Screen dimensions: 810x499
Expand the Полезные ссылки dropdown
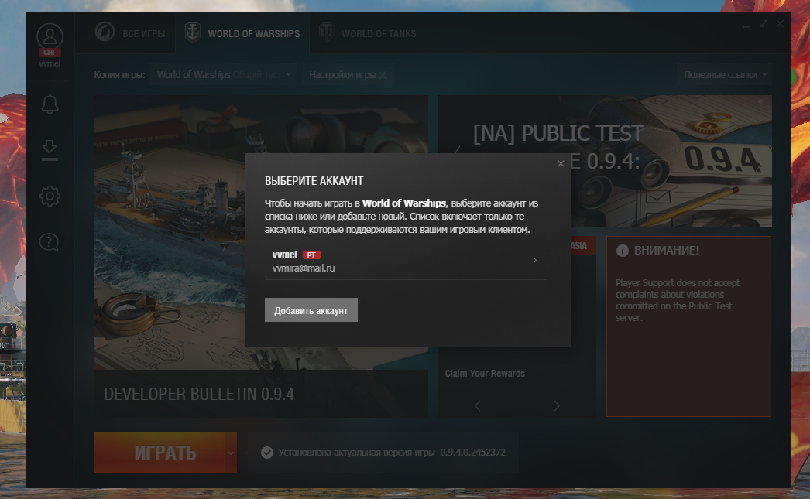click(725, 75)
